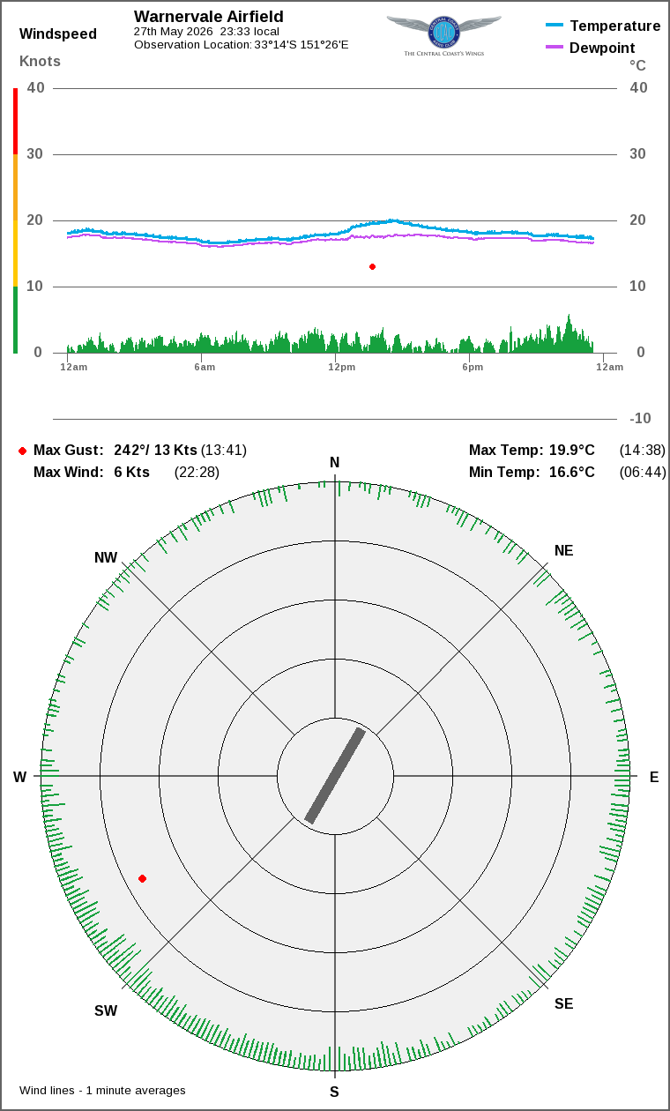Click the 6pm time axis label
670x1111 pixels.
point(472,367)
